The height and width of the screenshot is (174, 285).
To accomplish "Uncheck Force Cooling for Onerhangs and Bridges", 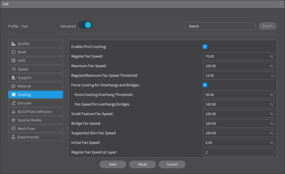I will coord(205,85).
